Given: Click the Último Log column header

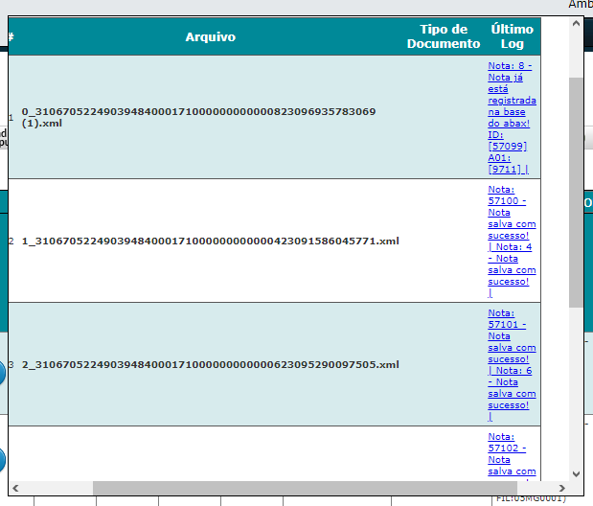Looking at the screenshot, I should (512, 37).
